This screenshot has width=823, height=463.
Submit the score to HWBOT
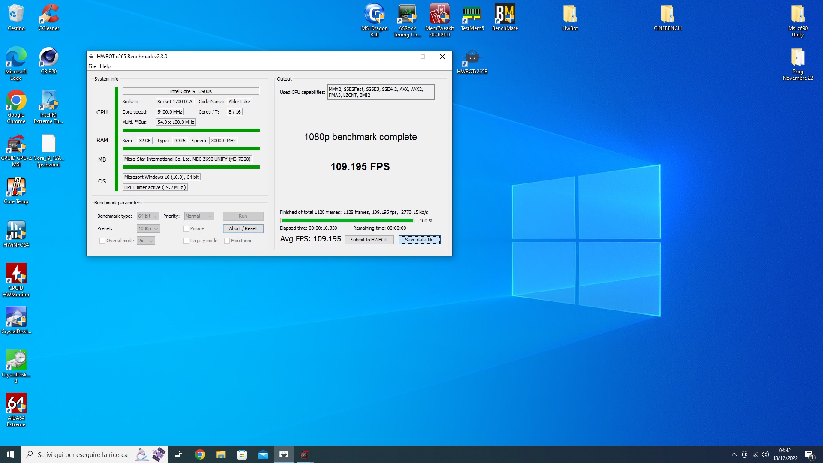[369, 240]
